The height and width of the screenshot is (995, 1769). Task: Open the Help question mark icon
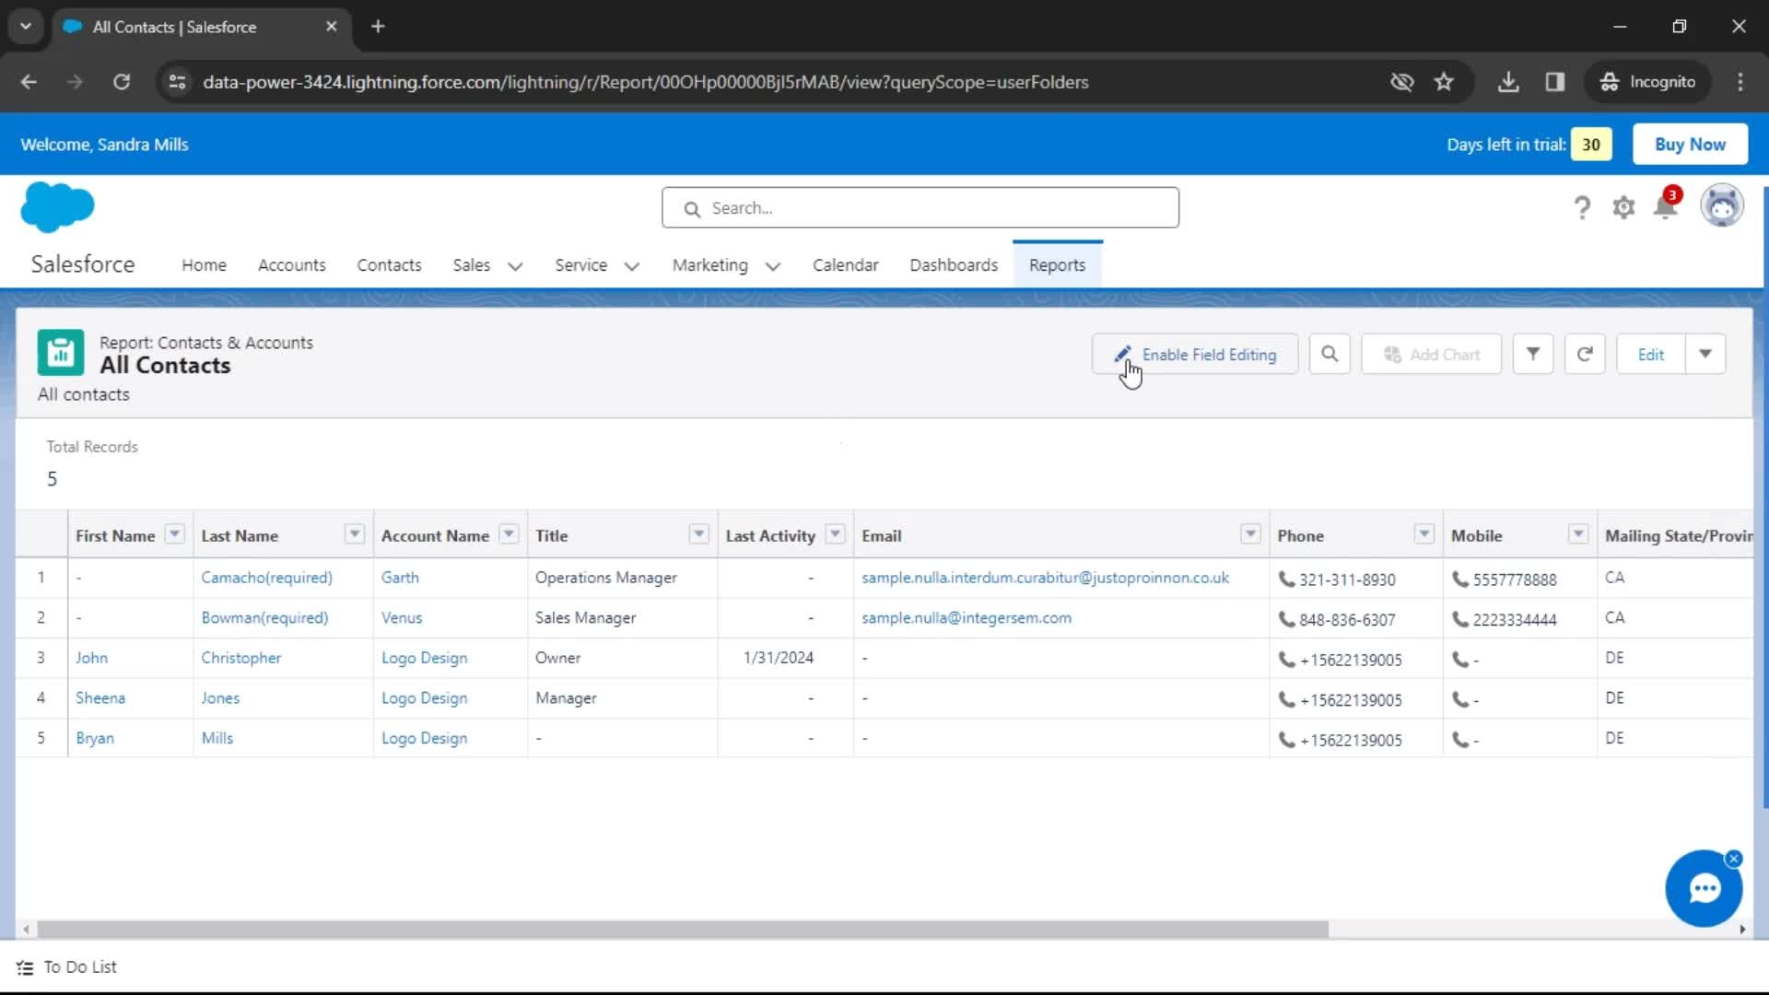click(1582, 208)
